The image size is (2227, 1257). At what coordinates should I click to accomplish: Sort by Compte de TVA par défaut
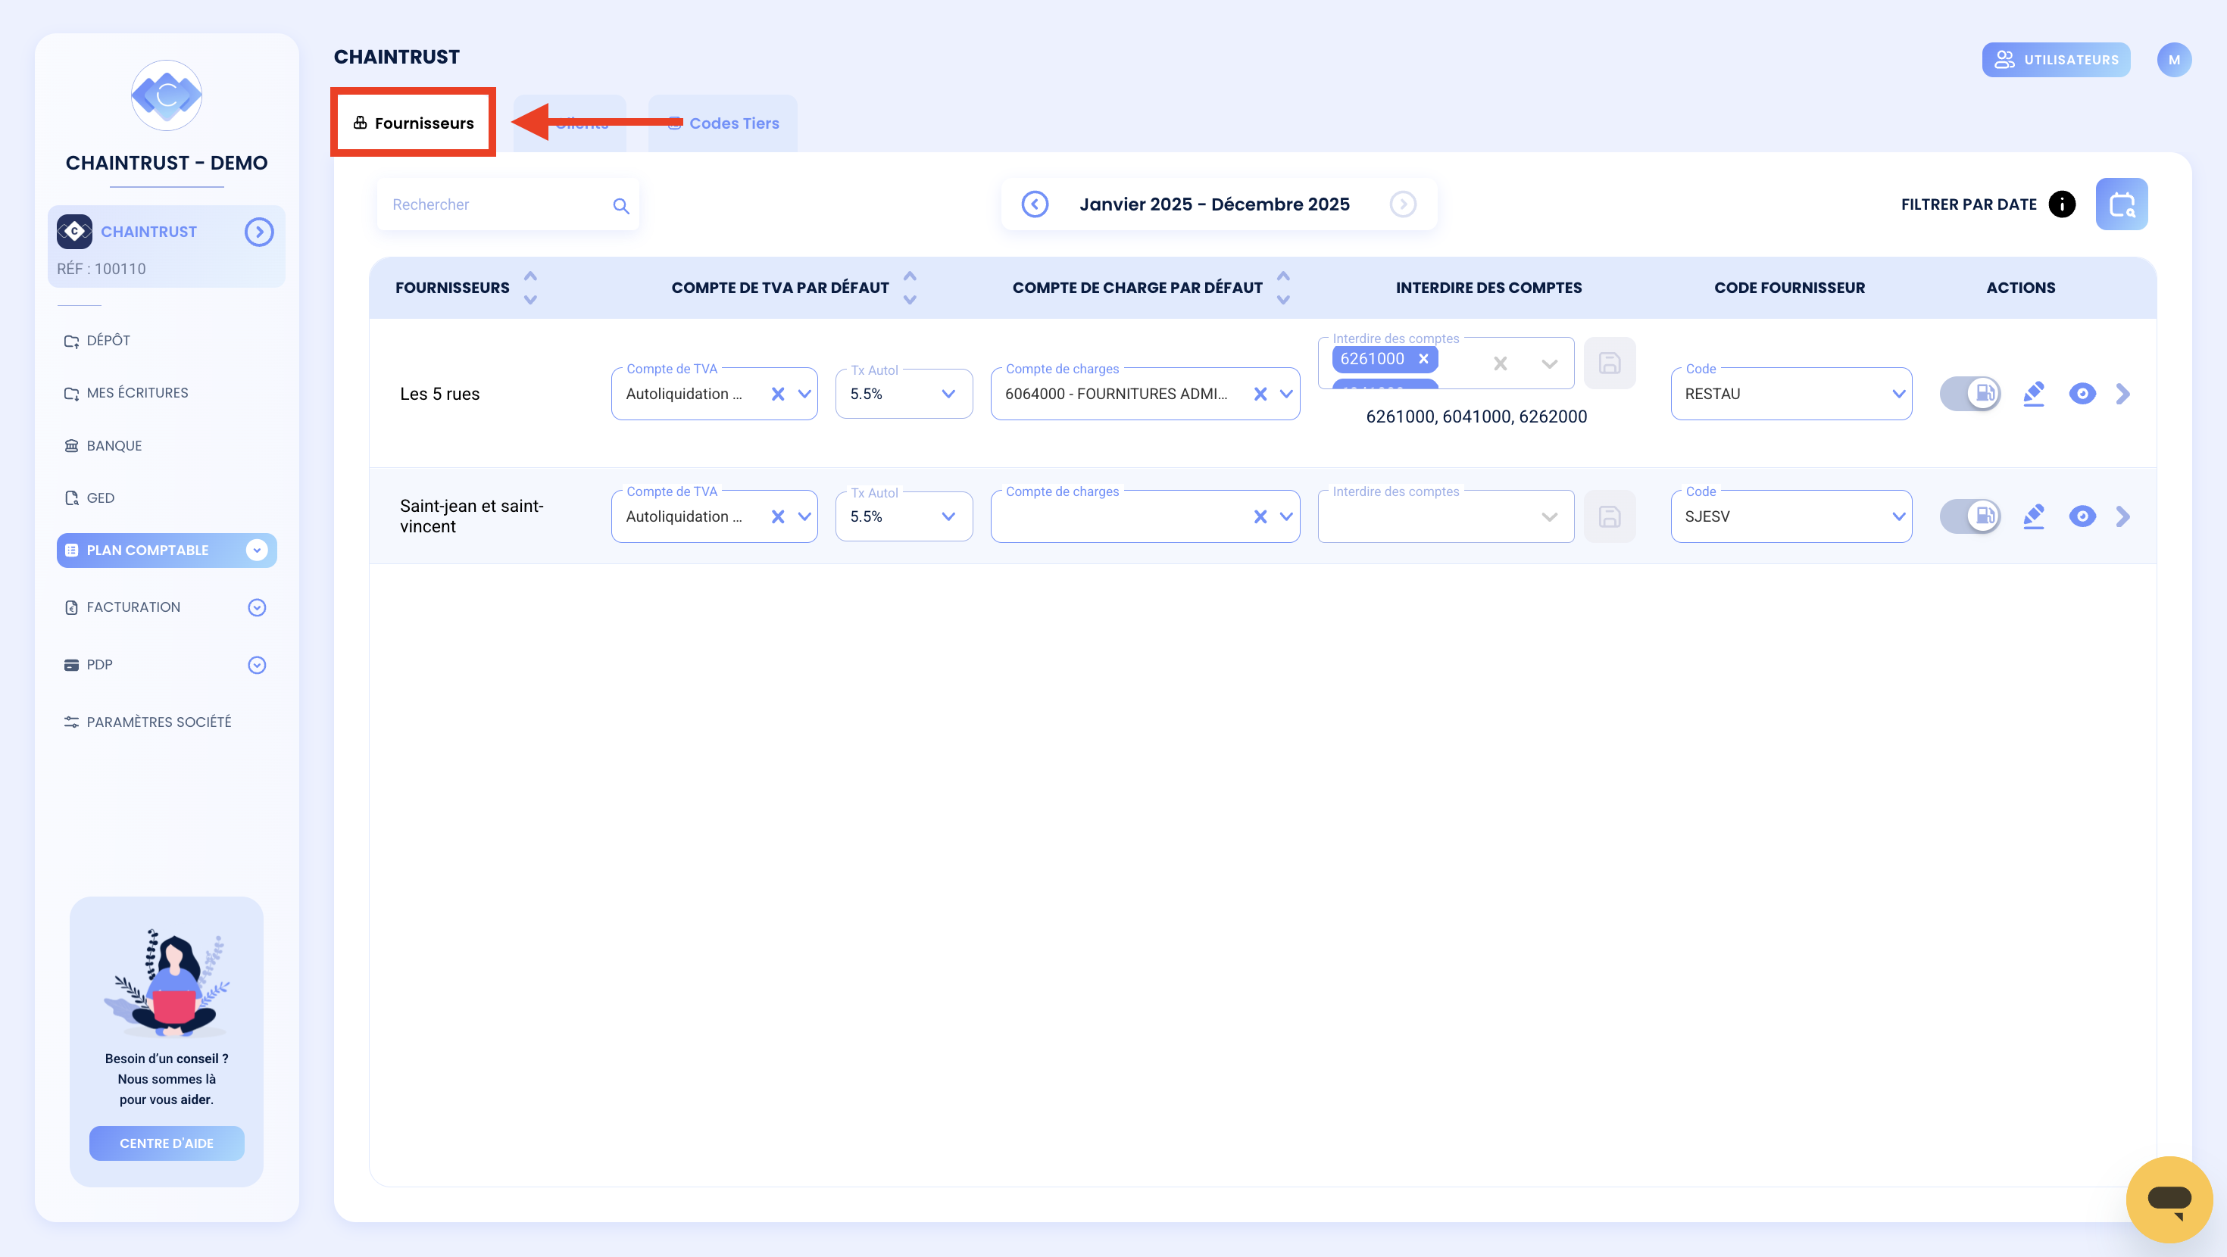(910, 288)
